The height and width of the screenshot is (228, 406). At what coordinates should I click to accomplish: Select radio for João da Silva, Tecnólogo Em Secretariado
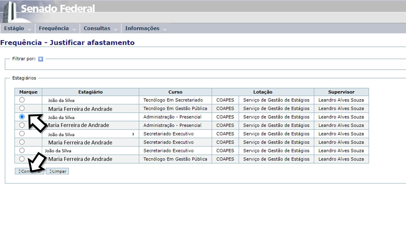tap(22, 100)
